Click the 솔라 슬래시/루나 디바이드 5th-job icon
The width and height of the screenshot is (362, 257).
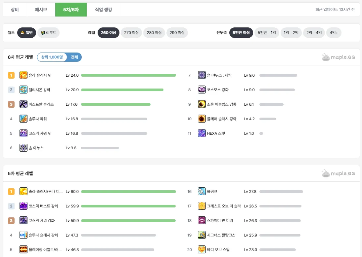pyautogui.click(x=23, y=191)
